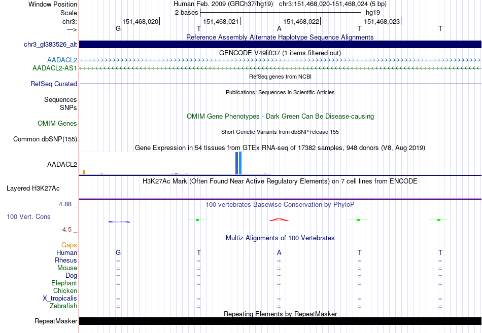
Task: Click the AADACL2 blue arrow gene line
Action: [280, 60]
